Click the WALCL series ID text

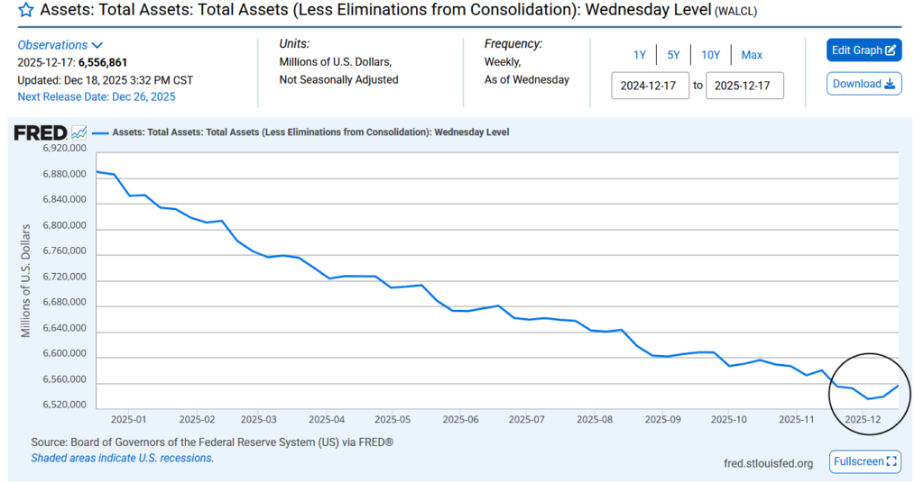(735, 11)
